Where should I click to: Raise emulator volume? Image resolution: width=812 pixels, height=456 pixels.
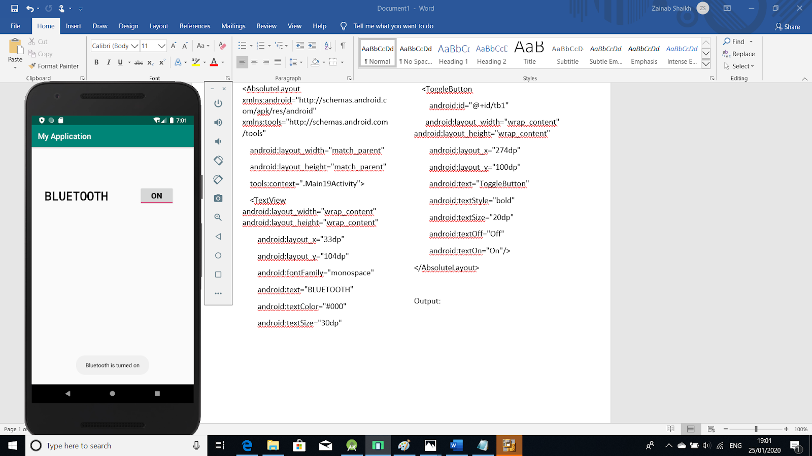tap(218, 122)
